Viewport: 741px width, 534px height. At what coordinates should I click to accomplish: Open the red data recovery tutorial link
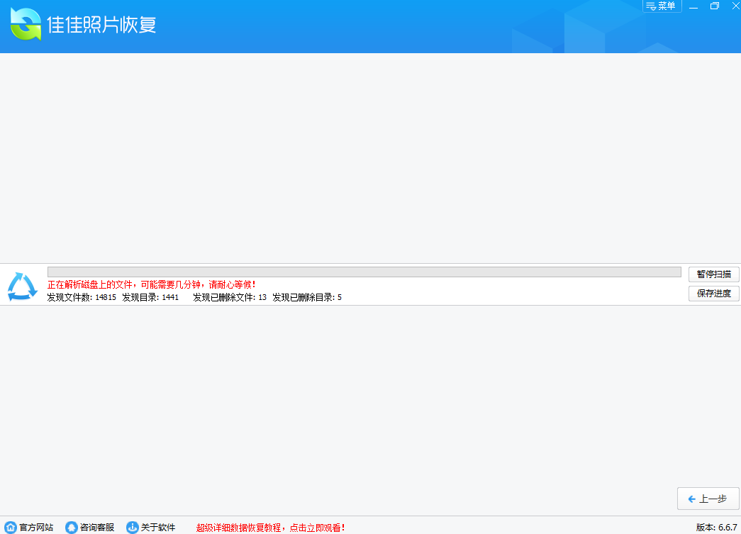(x=271, y=528)
